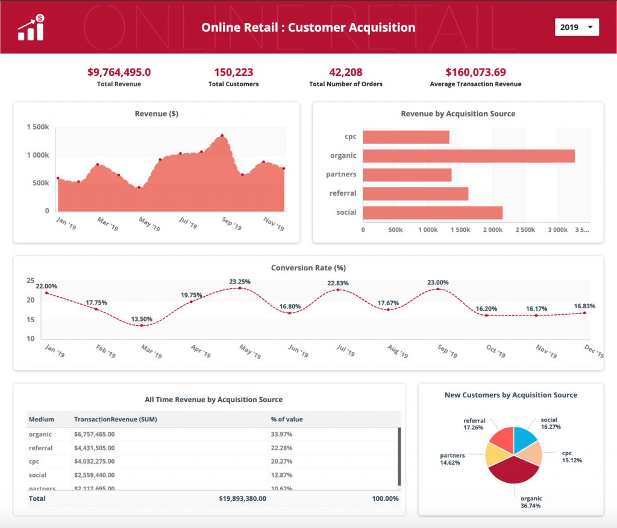Click the 23.00% September conversion point
This screenshot has height=528, width=617.
438,289
